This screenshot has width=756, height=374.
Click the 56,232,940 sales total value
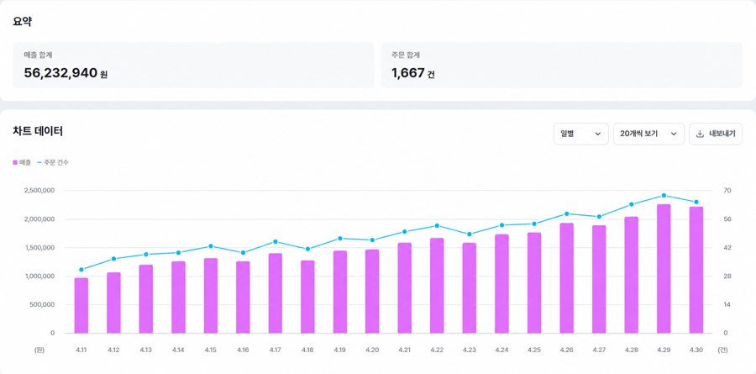pyautogui.click(x=60, y=73)
